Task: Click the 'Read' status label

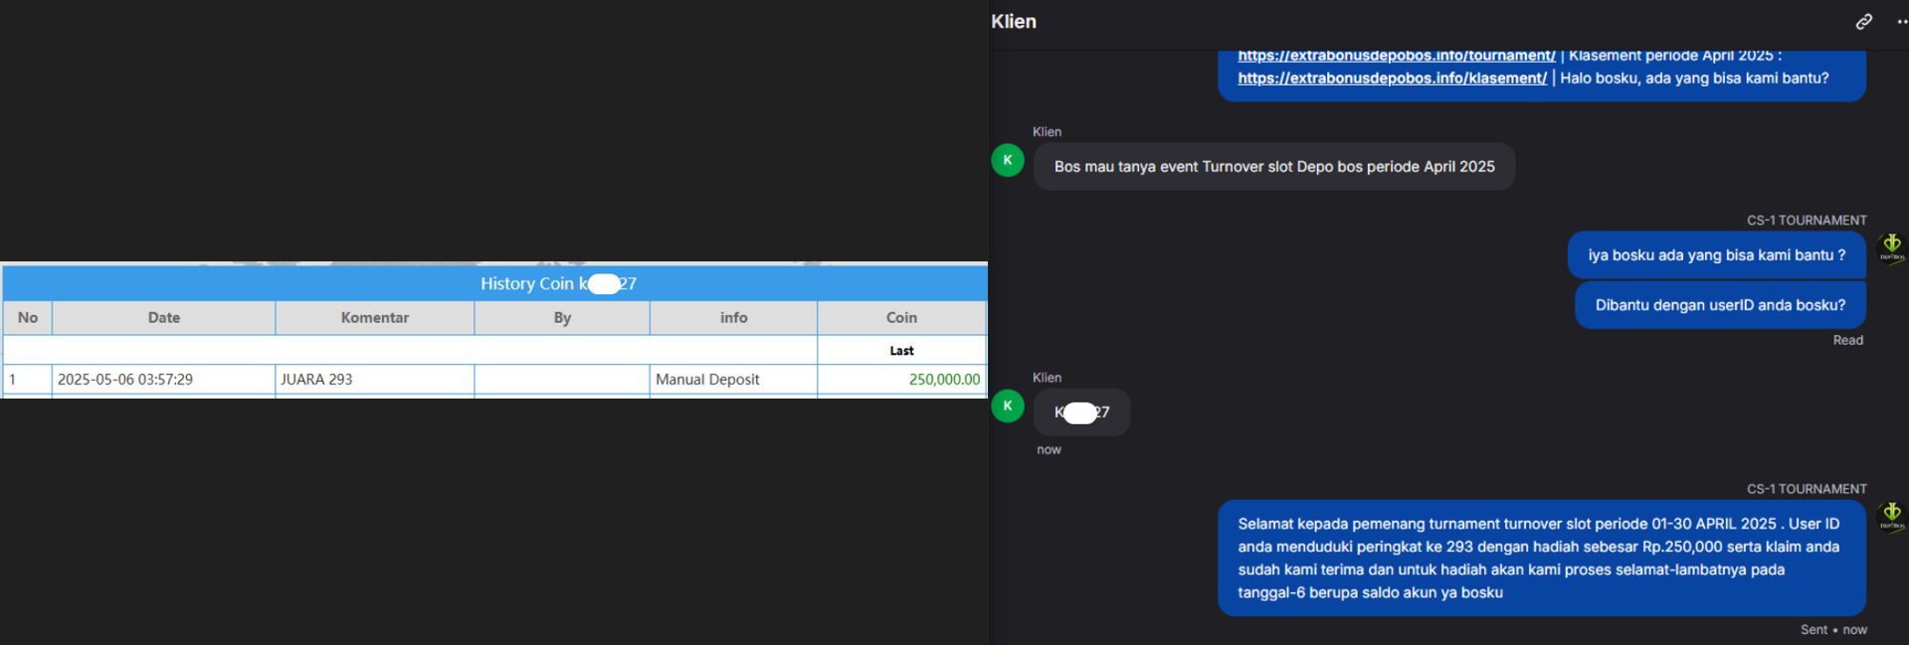Action: [x=1847, y=340]
